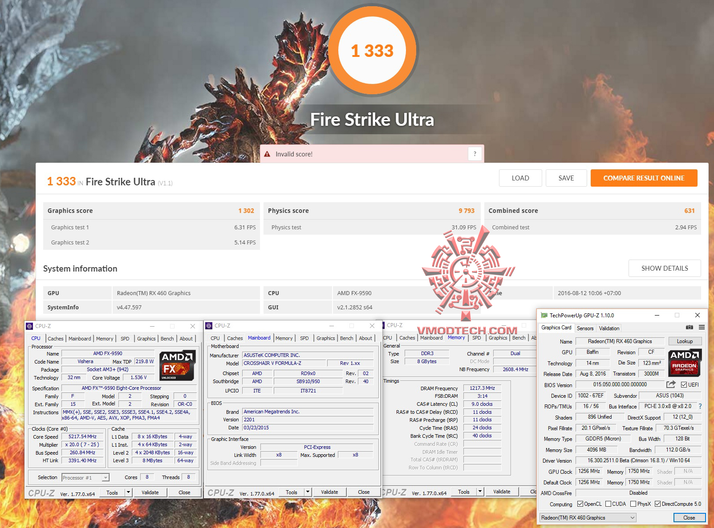Open the GPU-Z hamburger menu
Image resolution: width=714 pixels, height=528 pixels.
tap(702, 327)
